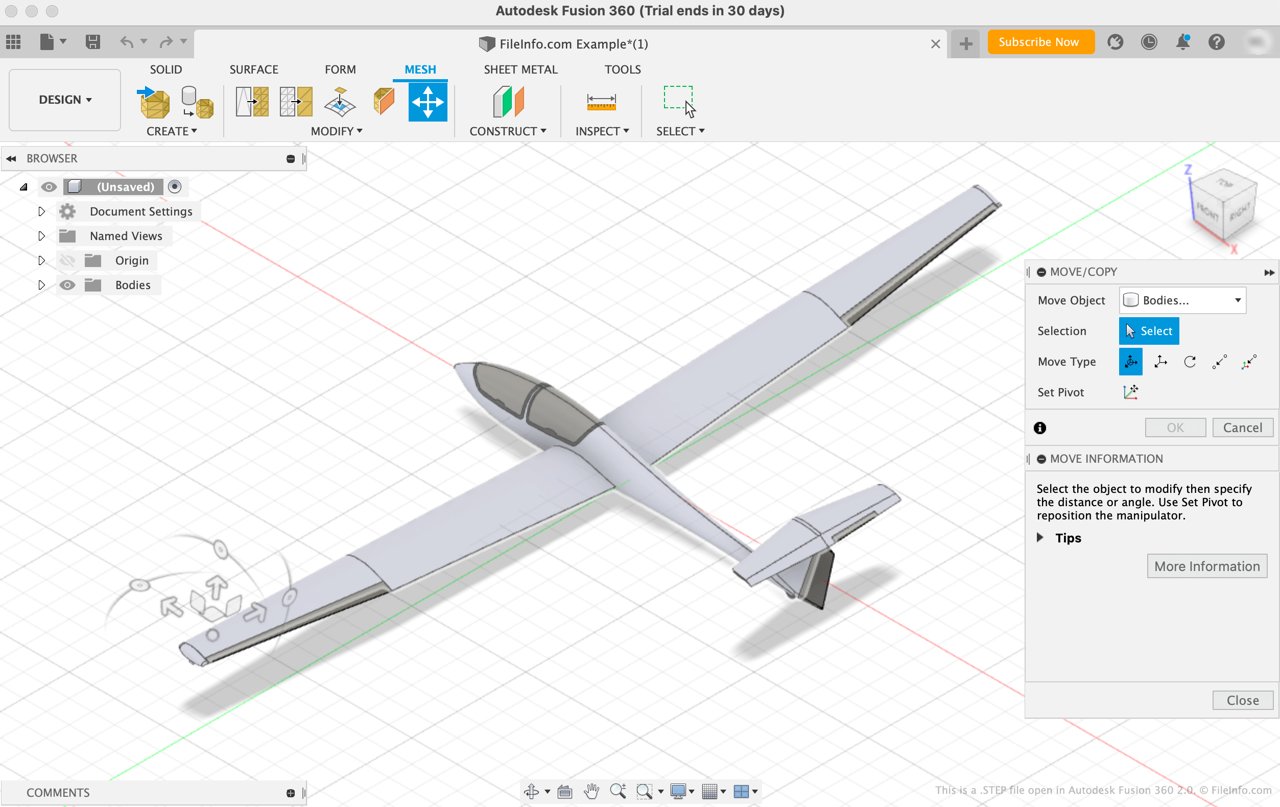This screenshot has width=1280, height=807.
Task: Click the More Information button
Action: pos(1206,566)
